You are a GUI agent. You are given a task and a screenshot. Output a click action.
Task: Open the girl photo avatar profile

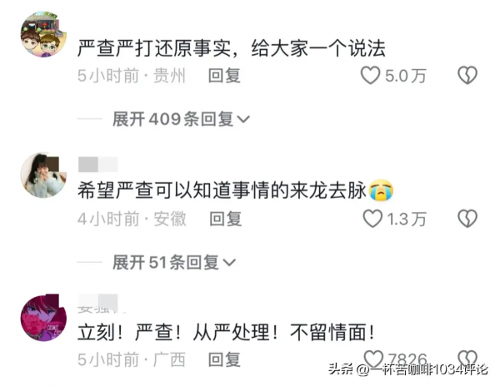pos(43,176)
